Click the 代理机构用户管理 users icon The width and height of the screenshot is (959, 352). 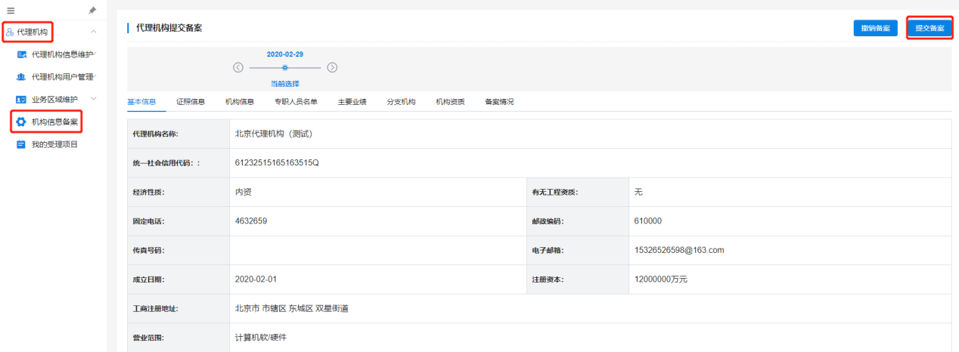tap(22, 76)
